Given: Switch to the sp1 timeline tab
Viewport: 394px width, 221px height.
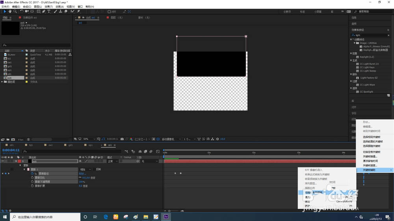Looking at the screenshot, I should tap(90, 145).
